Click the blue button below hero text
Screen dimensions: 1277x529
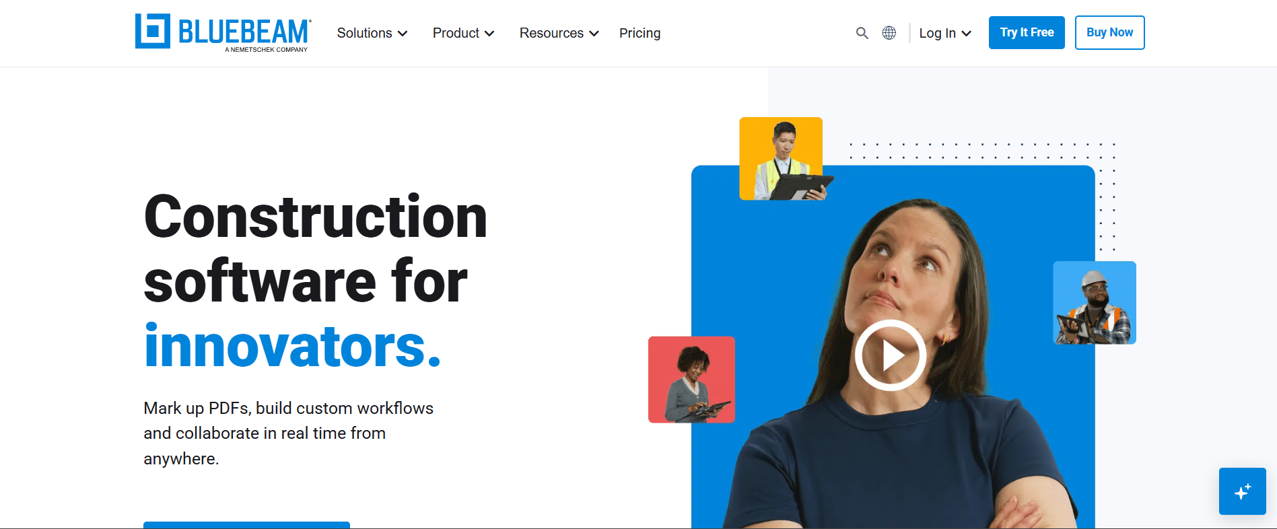[x=246, y=525]
